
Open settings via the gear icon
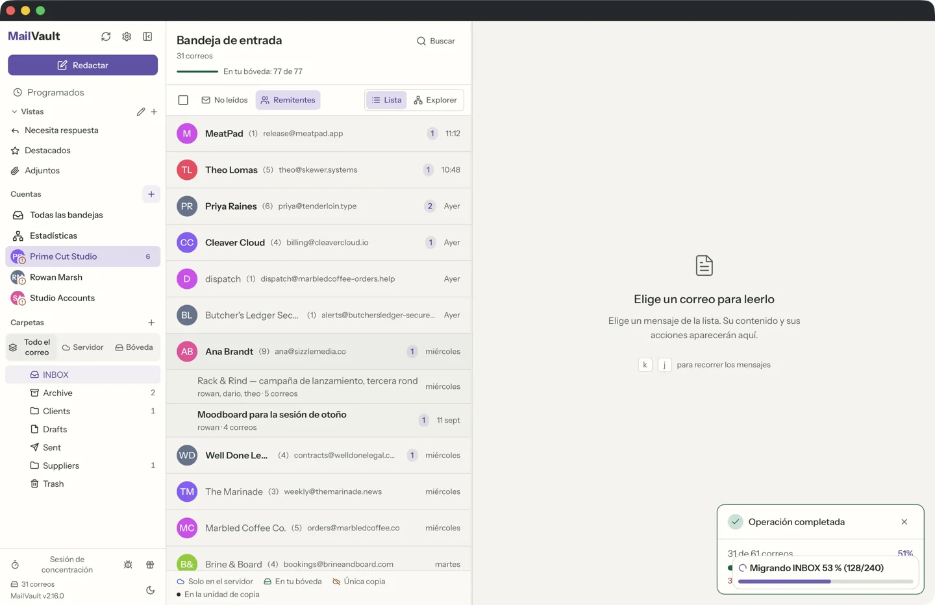[x=127, y=36]
